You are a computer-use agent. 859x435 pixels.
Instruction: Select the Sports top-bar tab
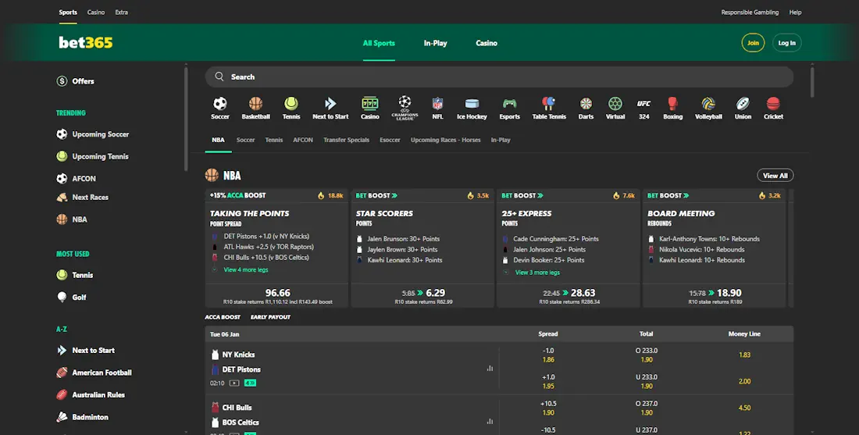[68, 12]
